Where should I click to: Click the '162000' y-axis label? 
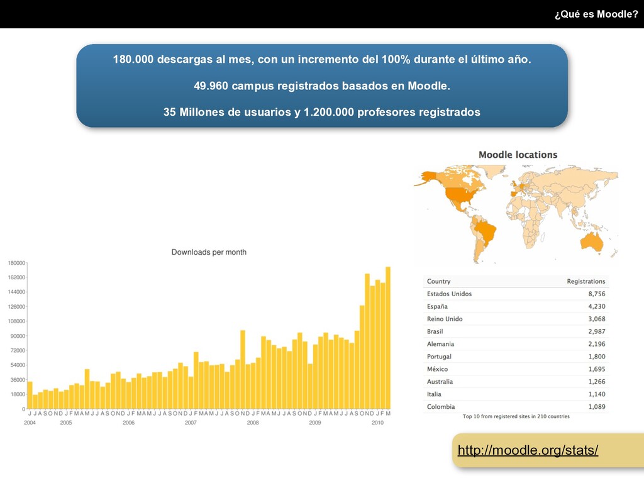pos(16,277)
